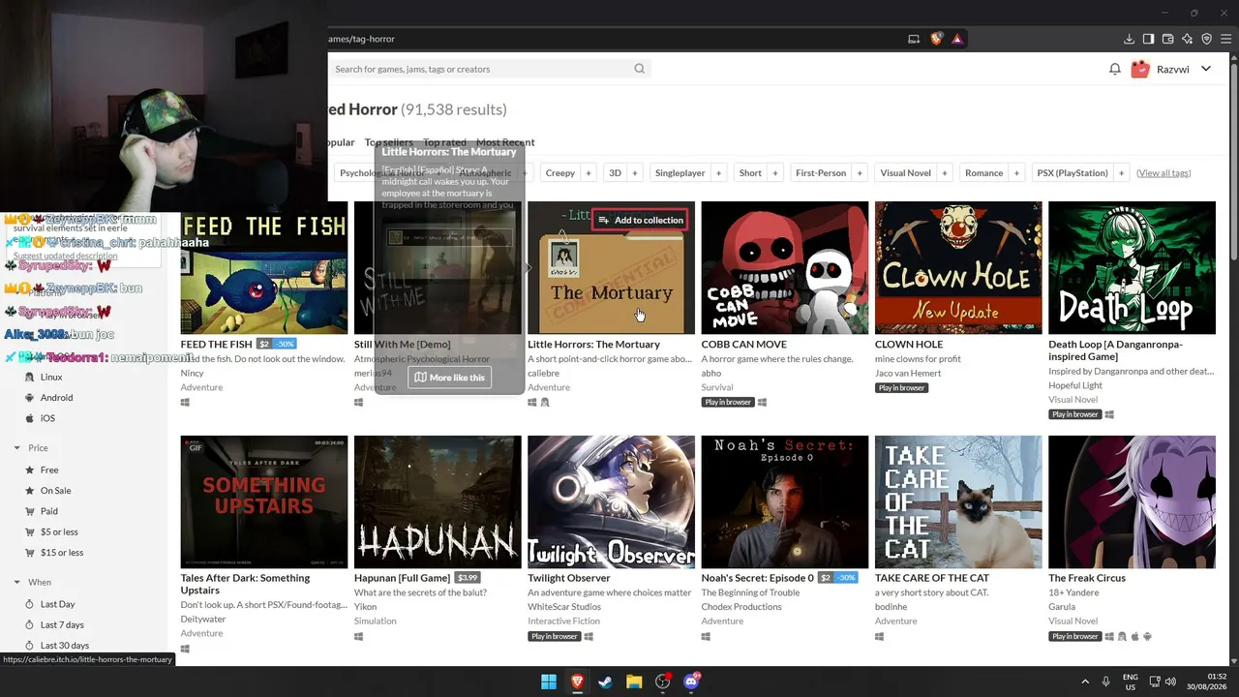Screen dimensions: 1239x697
Task: Open the Brave Shields lion icon
Action: [936, 39]
